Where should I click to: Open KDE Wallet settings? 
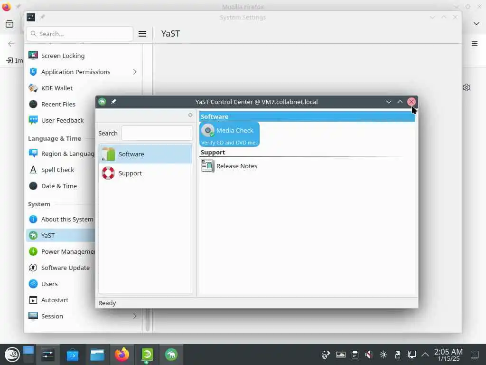tap(83, 88)
